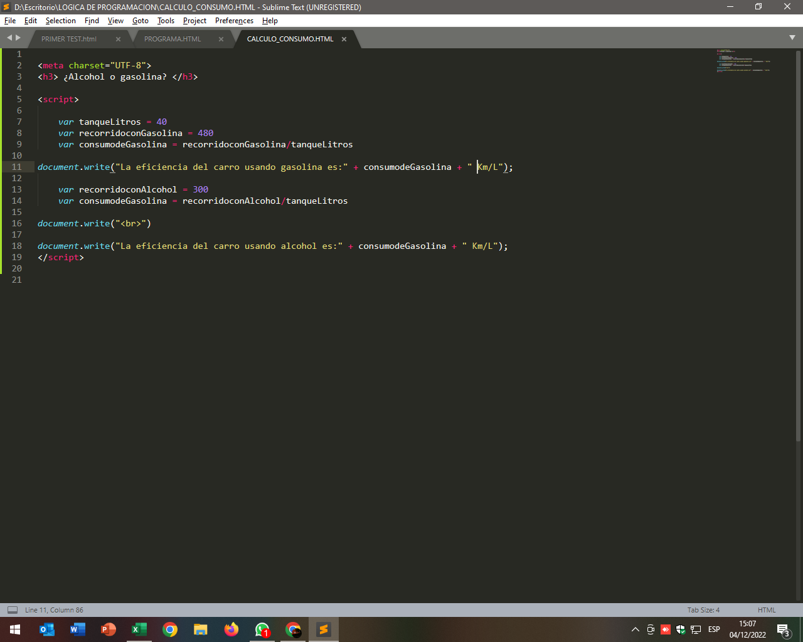Show hidden system tray icons
The image size is (803, 642).
click(635, 629)
